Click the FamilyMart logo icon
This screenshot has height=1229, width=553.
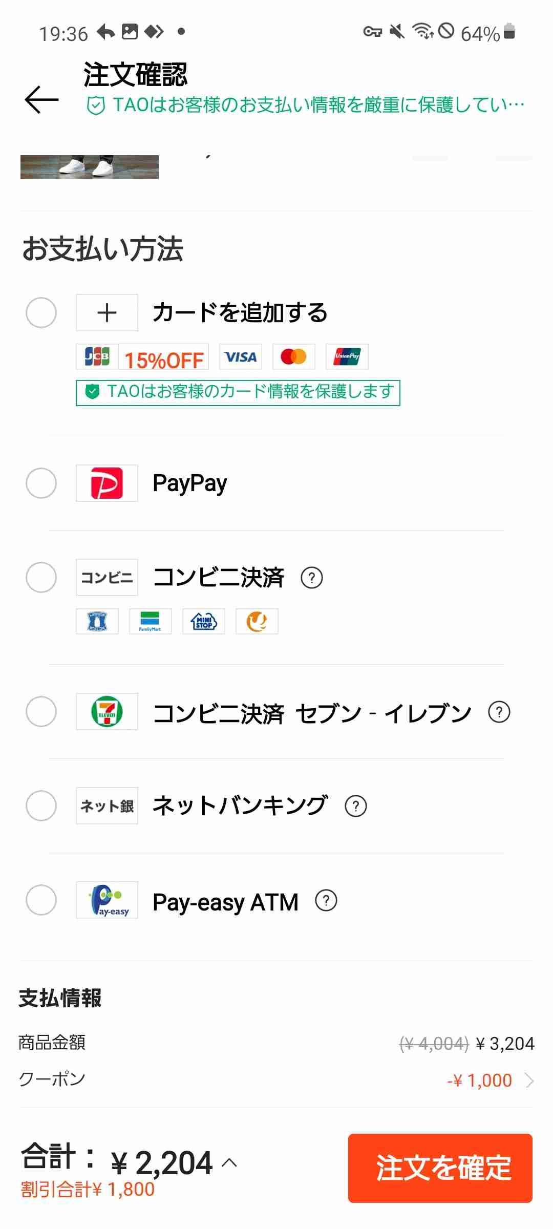coord(150,621)
